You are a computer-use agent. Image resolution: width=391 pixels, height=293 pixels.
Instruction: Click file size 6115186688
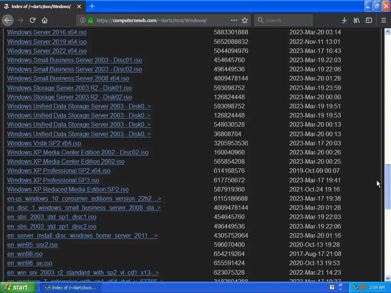tap(231, 198)
